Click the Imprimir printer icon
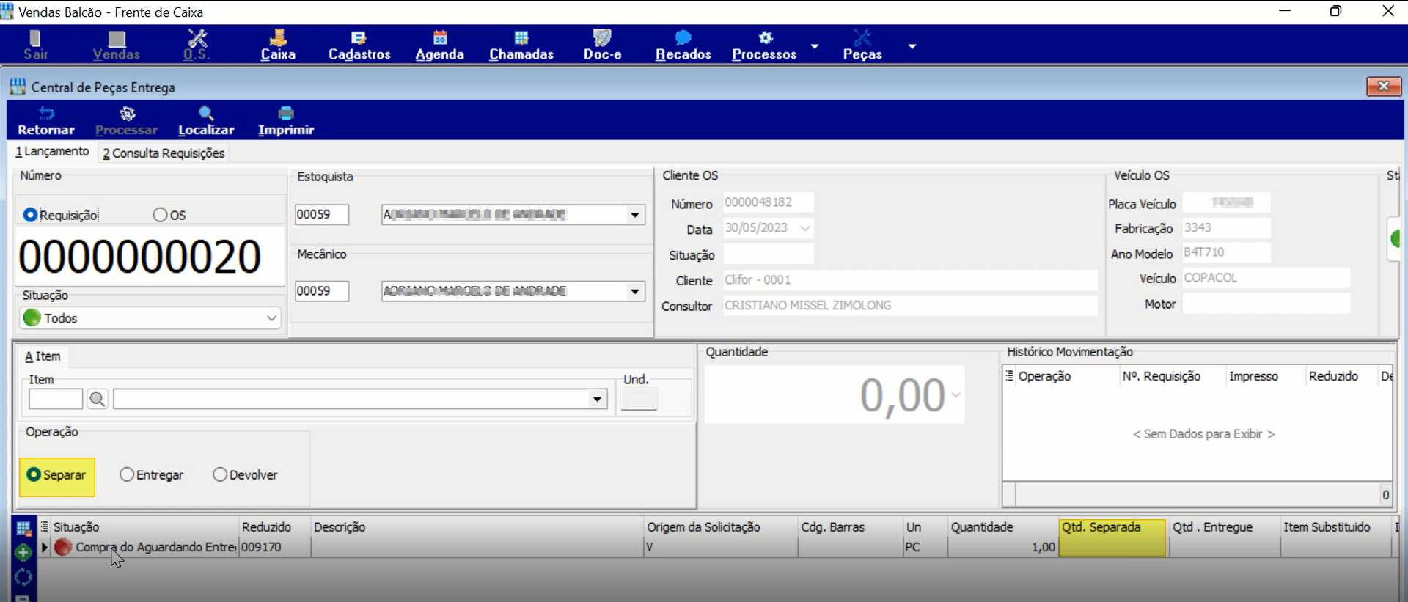 pyautogui.click(x=286, y=113)
